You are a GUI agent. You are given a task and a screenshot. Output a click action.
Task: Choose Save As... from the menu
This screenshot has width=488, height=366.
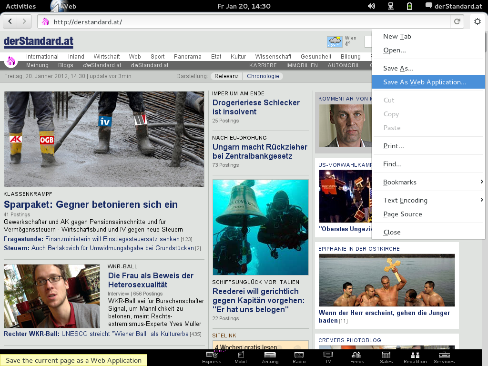click(x=428, y=68)
